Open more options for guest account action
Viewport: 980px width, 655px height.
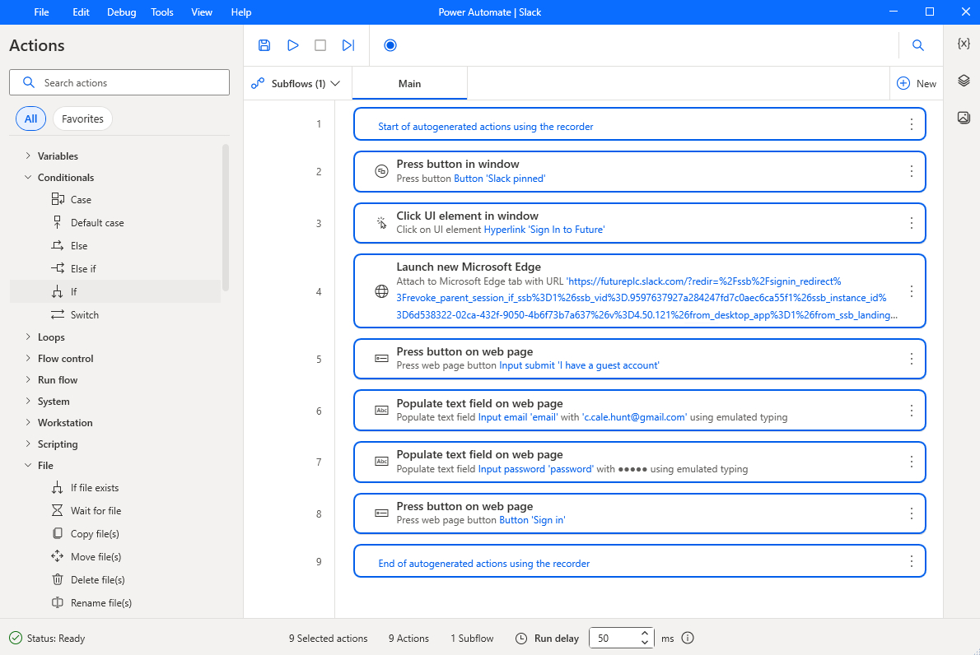click(912, 359)
